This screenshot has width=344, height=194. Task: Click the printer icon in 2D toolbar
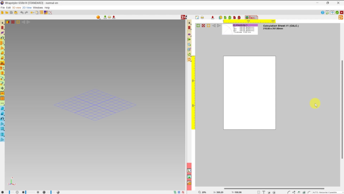pos(202,18)
